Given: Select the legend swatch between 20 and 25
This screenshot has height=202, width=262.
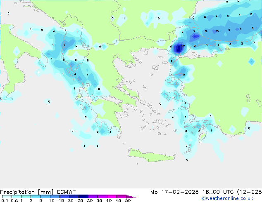Looking at the screenshot, I should click(74, 197).
